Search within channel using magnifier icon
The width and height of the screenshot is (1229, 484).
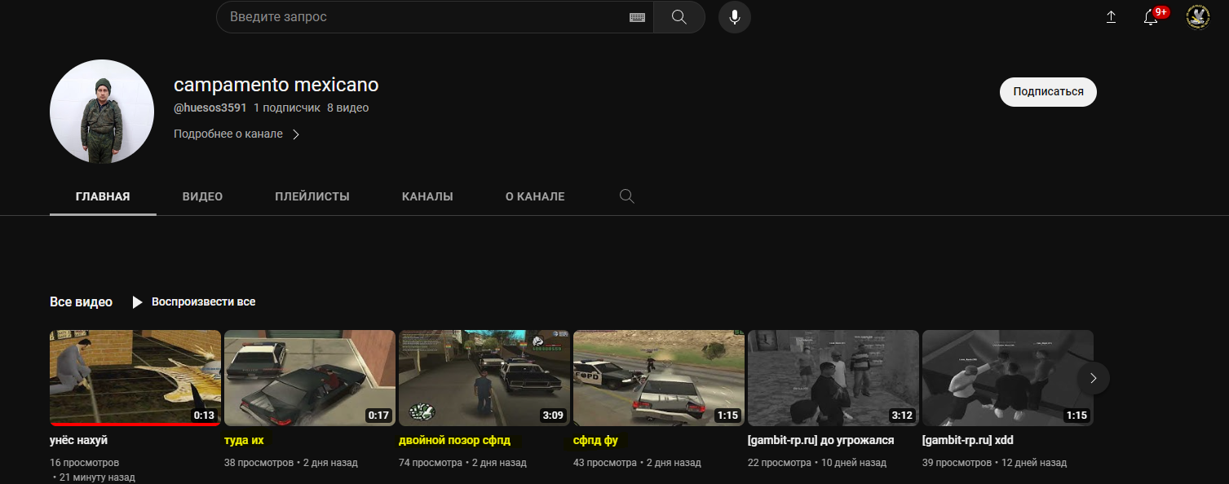(x=626, y=196)
